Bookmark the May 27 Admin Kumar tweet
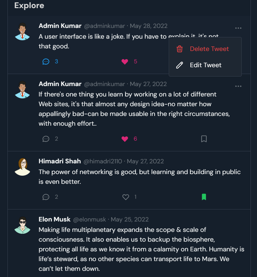This screenshot has height=277, width=257. [204, 139]
